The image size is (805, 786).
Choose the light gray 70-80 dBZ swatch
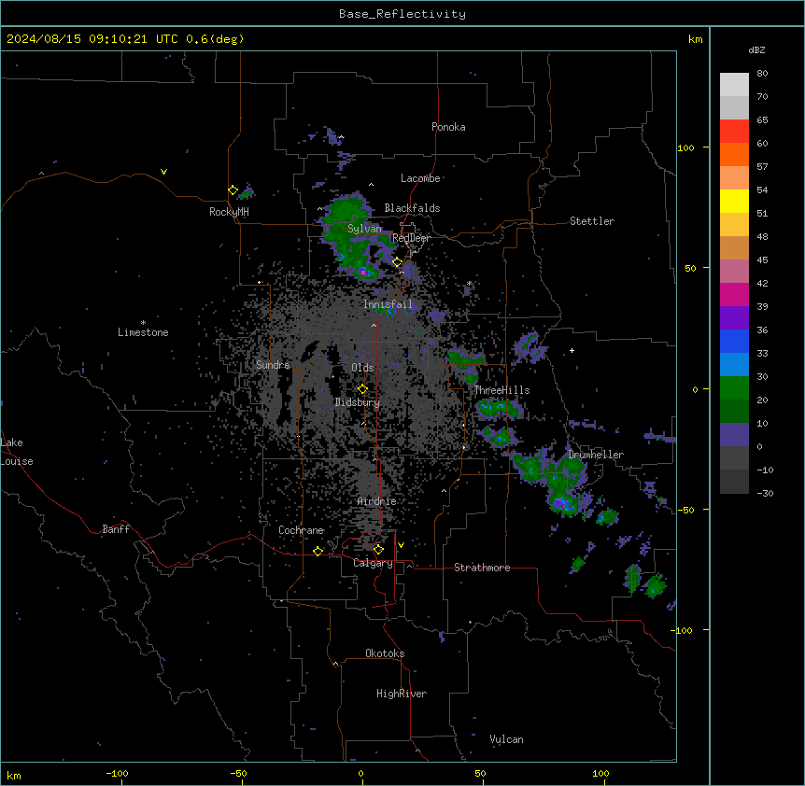734,85
